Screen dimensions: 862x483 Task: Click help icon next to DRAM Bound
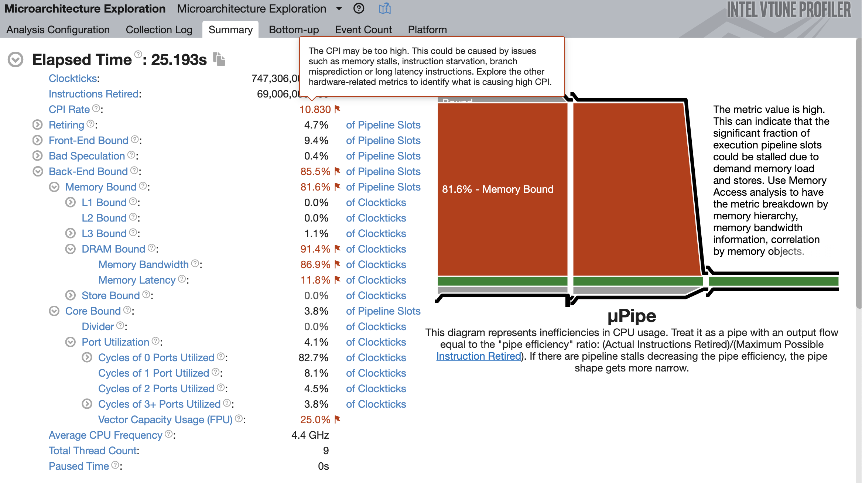coord(151,248)
